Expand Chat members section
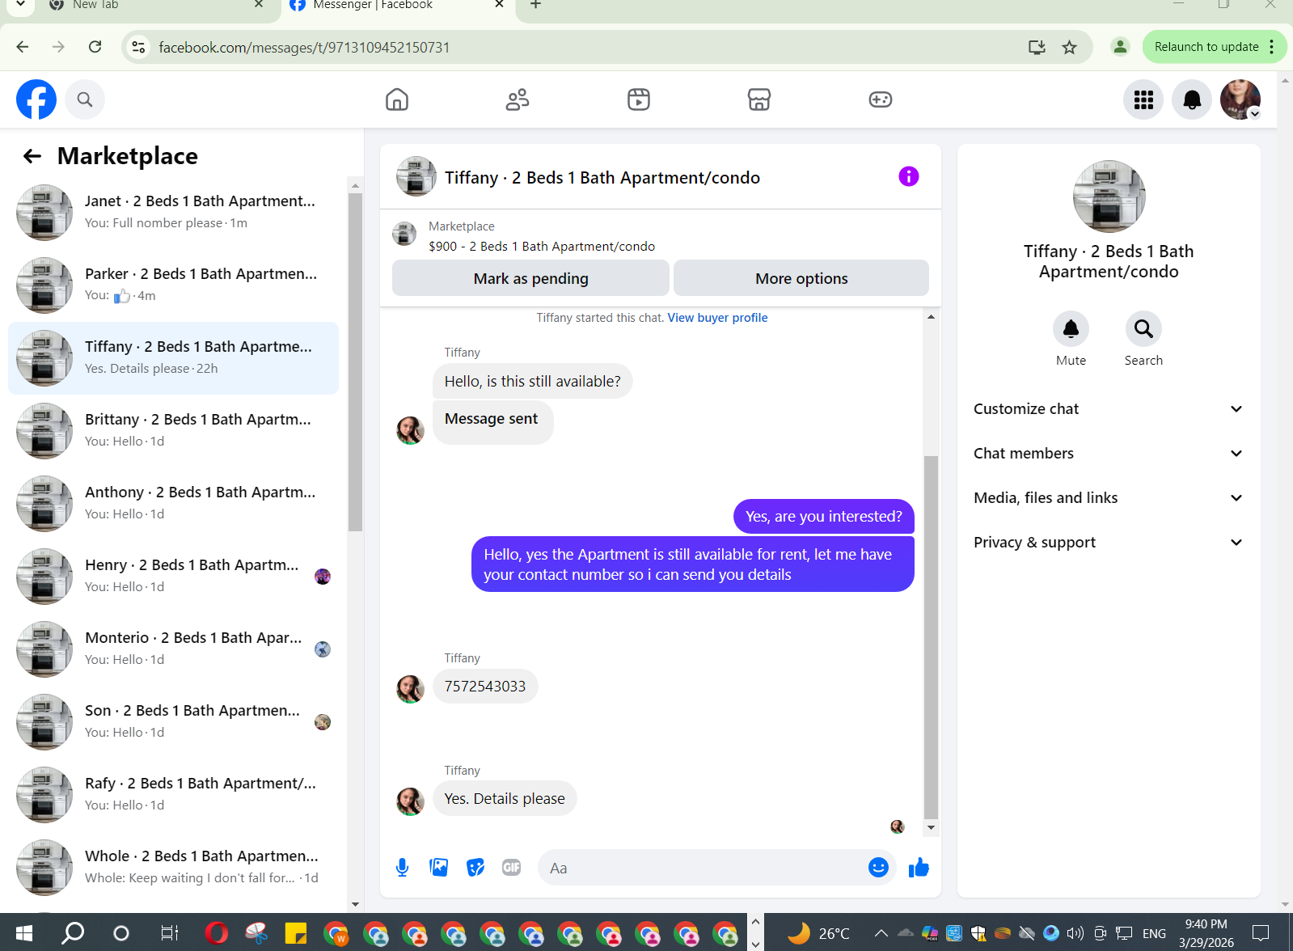Image resolution: width=1293 pixels, height=951 pixels. 1108,454
